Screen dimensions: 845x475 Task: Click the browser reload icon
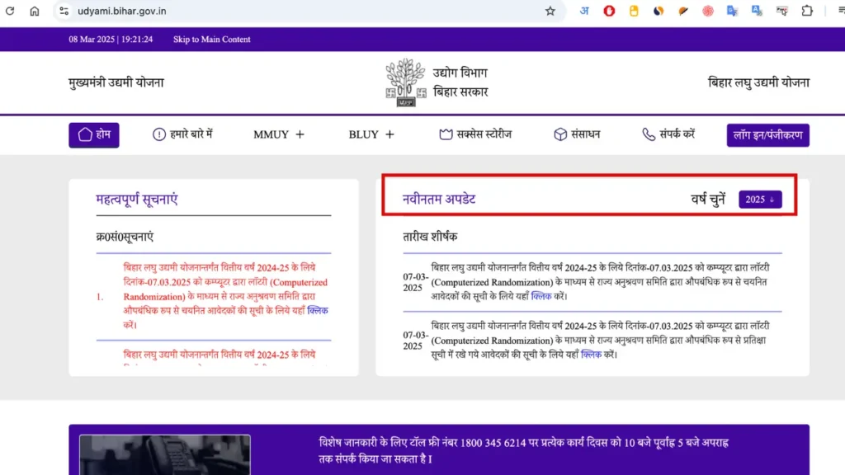10,11
